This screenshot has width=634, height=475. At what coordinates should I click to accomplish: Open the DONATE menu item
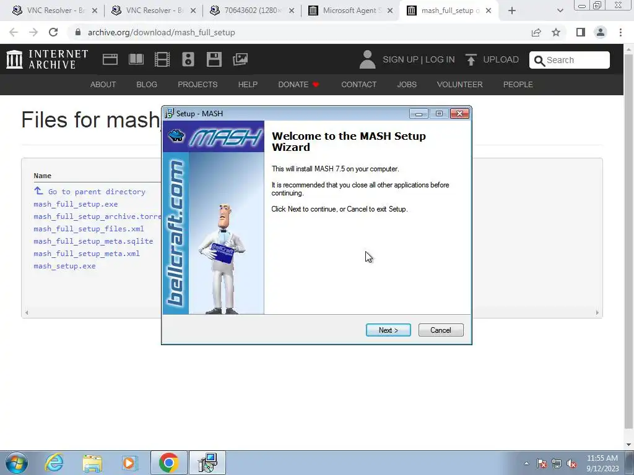coord(298,84)
